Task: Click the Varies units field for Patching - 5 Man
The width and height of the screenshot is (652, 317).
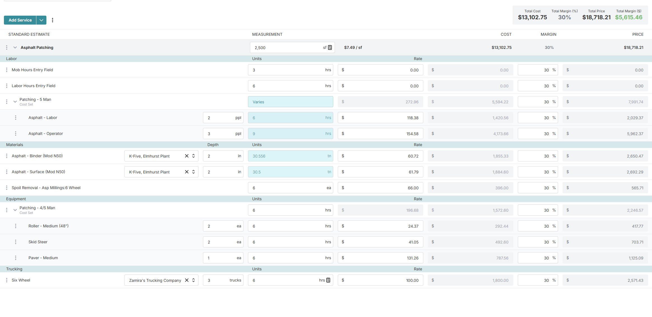Action: 290,102
